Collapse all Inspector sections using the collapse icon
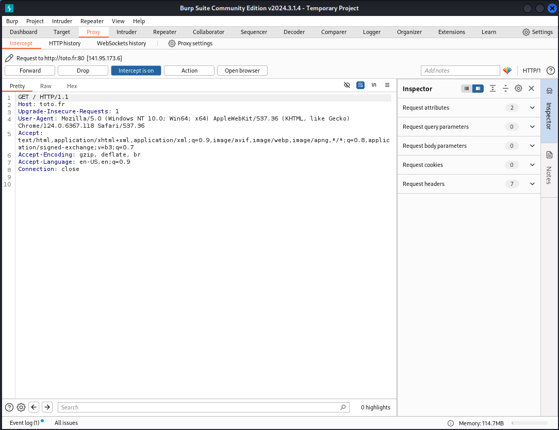 click(505, 88)
